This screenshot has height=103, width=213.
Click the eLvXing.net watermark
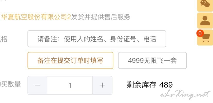pos(185,95)
